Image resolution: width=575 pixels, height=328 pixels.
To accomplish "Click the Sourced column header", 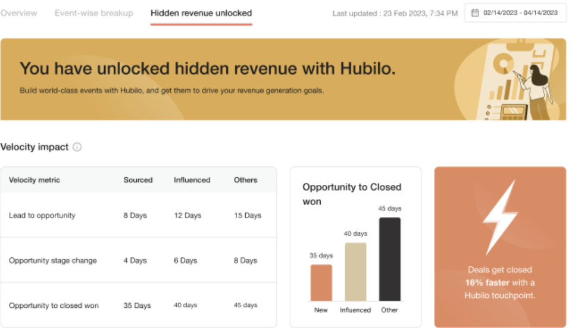I will (x=138, y=180).
